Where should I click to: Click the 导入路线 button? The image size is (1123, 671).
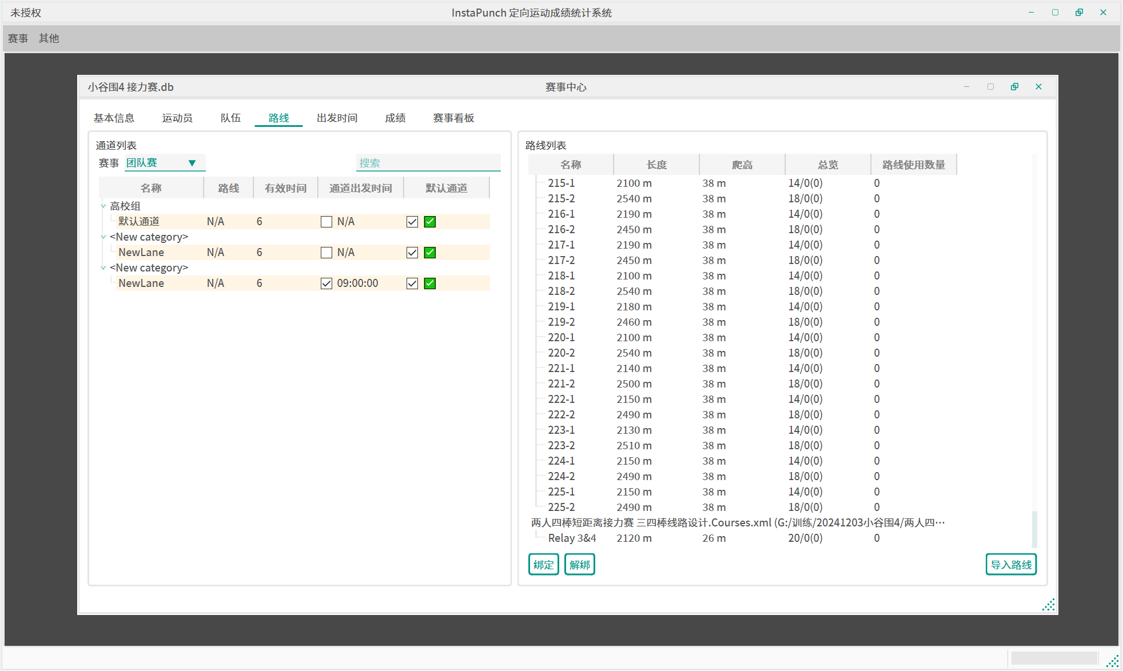coord(1010,565)
